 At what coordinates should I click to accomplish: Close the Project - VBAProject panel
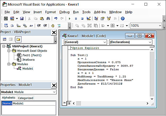(x=54, y=33)
